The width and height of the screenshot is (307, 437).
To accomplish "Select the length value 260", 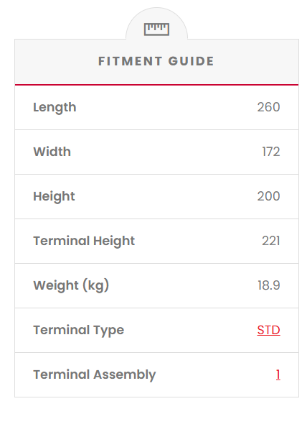I will [x=268, y=107].
